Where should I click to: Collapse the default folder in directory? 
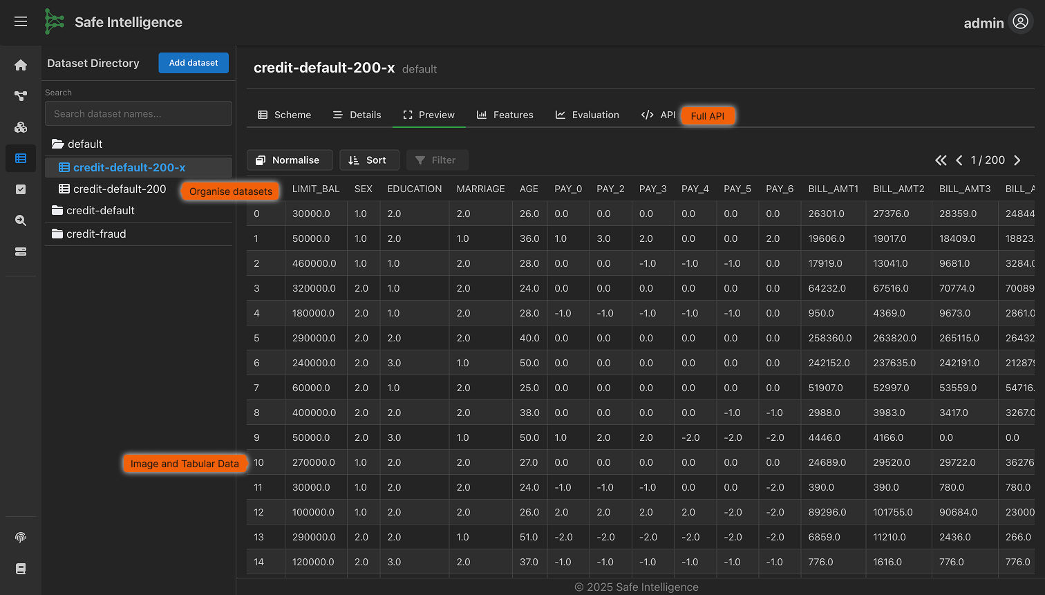pyautogui.click(x=77, y=144)
